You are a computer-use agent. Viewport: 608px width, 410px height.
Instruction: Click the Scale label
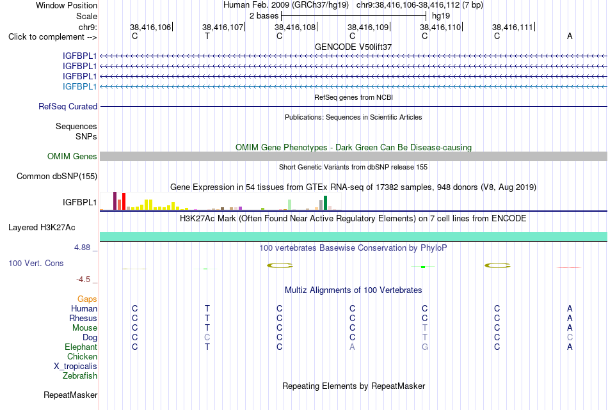click(86, 16)
